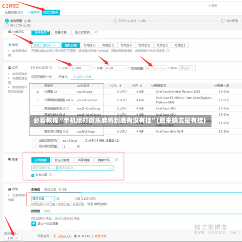The height and width of the screenshot is (242, 242).
Task: Click the system disk size field
Action: pos(65,198)
